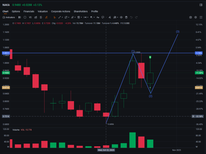
Task: Click the P/E 0.000 readout
Action: tap(125, 23)
